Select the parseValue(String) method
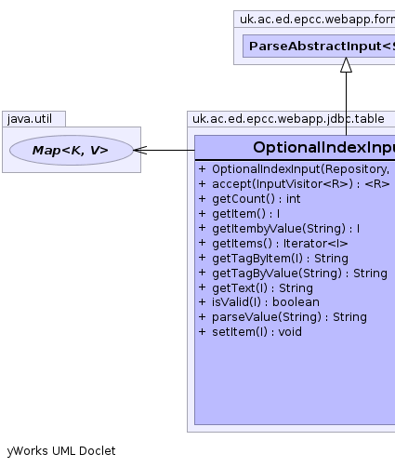This screenshot has height=467, width=395. (283, 317)
